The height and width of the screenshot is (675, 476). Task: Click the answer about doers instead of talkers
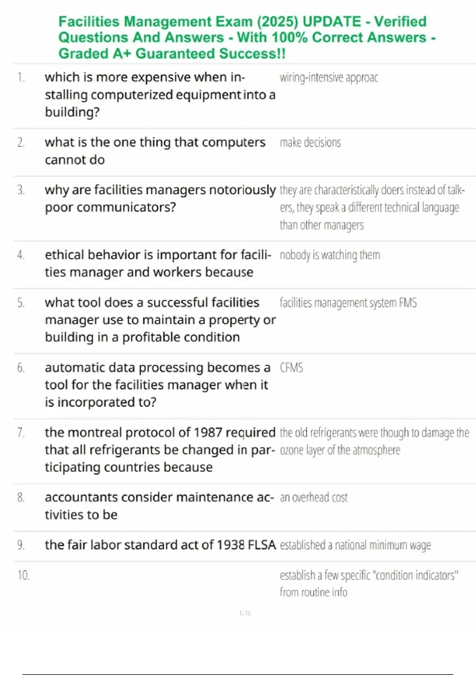(x=372, y=207)
